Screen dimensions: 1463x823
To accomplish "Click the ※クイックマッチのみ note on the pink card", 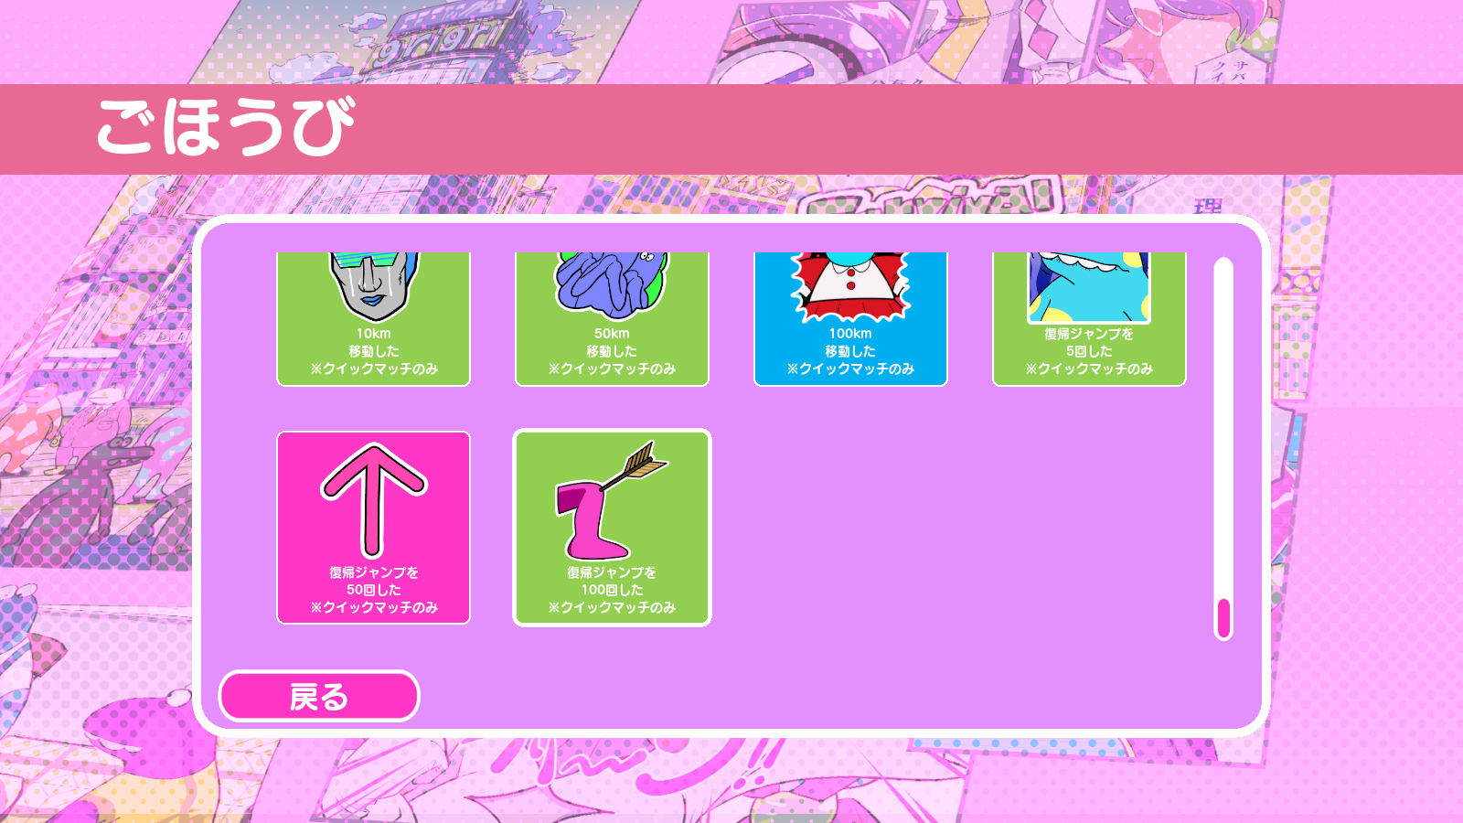I will click(x=373, y=607).
